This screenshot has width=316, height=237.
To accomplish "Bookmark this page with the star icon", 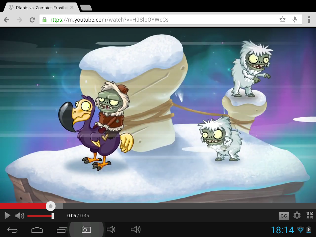I will [283, 19].
